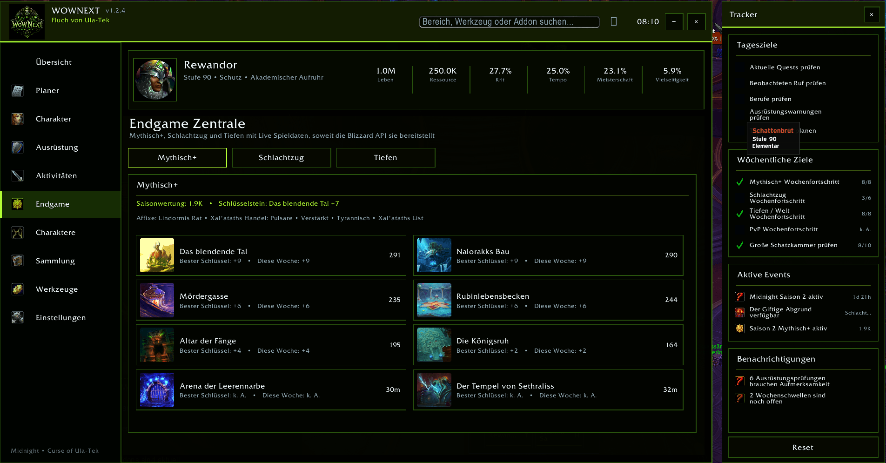Open the Einstellungen menu entry
Screen dimensions: 886x463
click(60, 318)
